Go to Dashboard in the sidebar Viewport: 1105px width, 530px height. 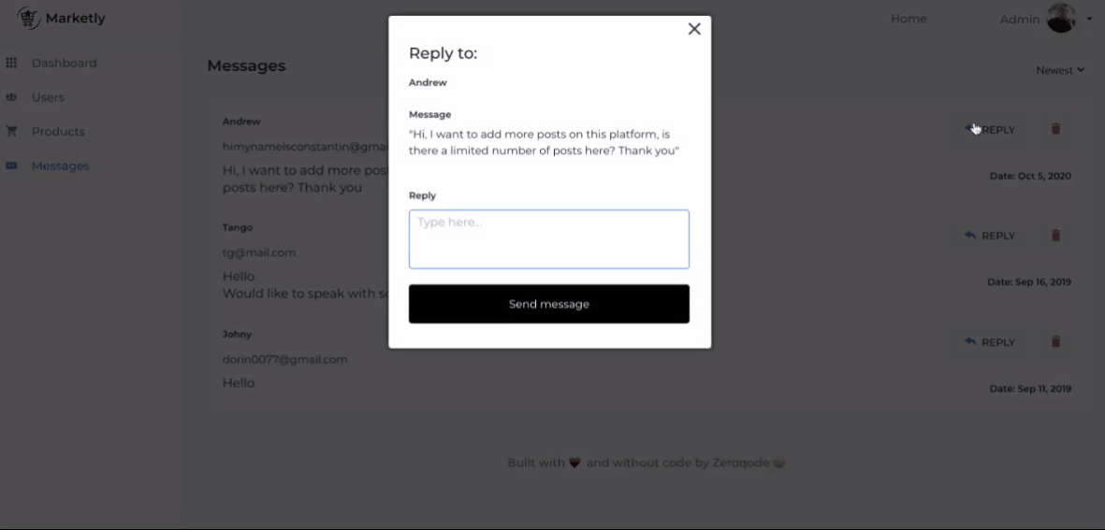(64, 64)
